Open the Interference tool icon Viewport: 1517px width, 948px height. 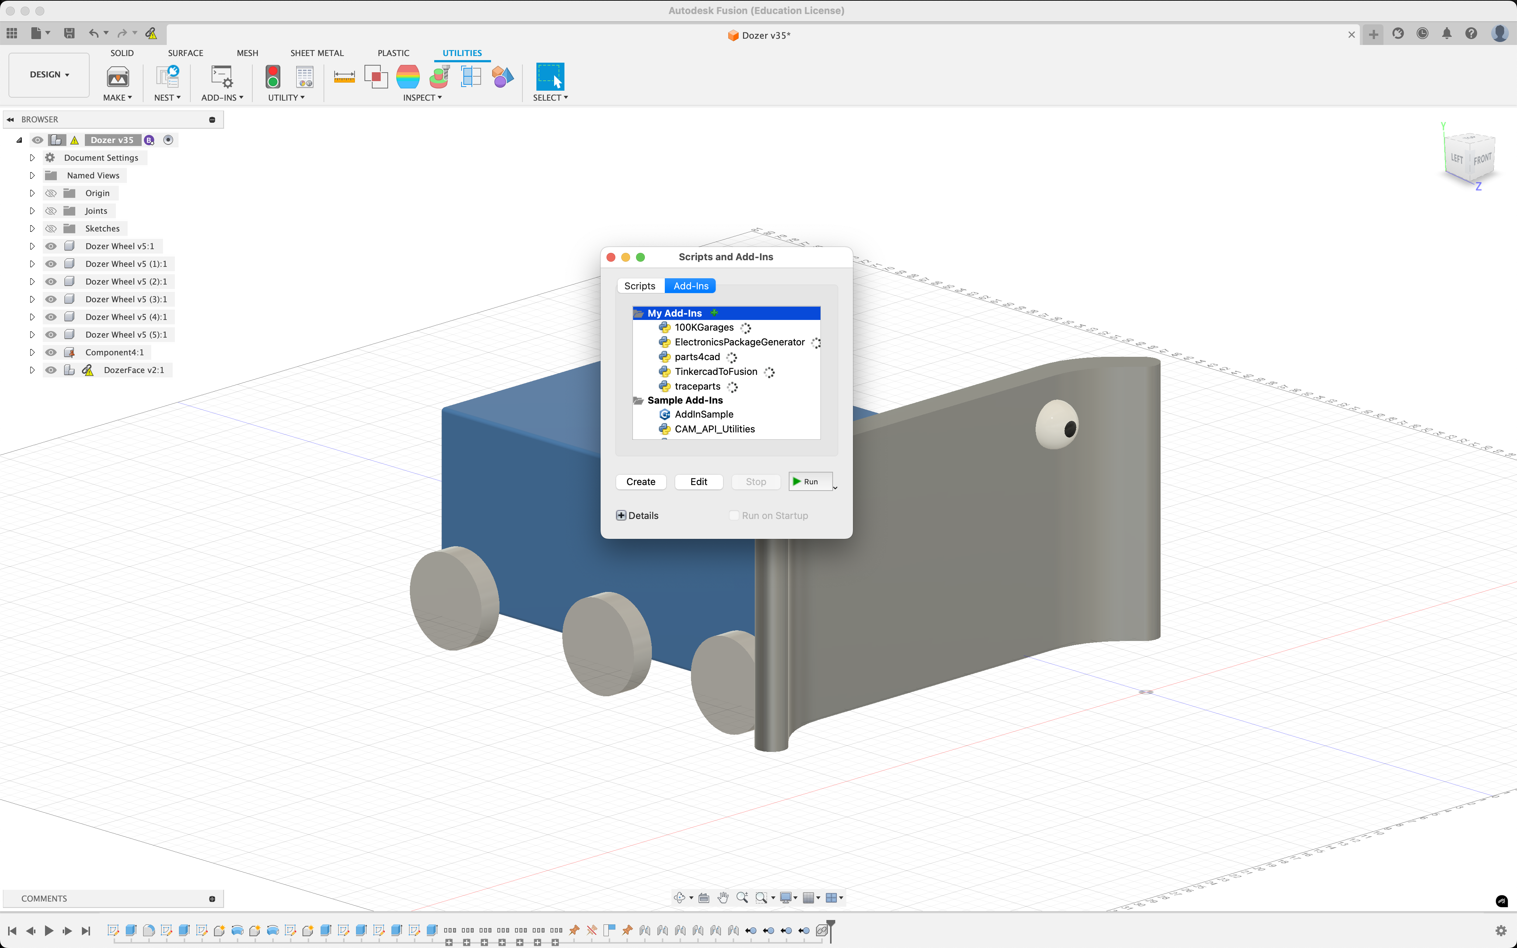pyautogui.click(x=375, y=77)
